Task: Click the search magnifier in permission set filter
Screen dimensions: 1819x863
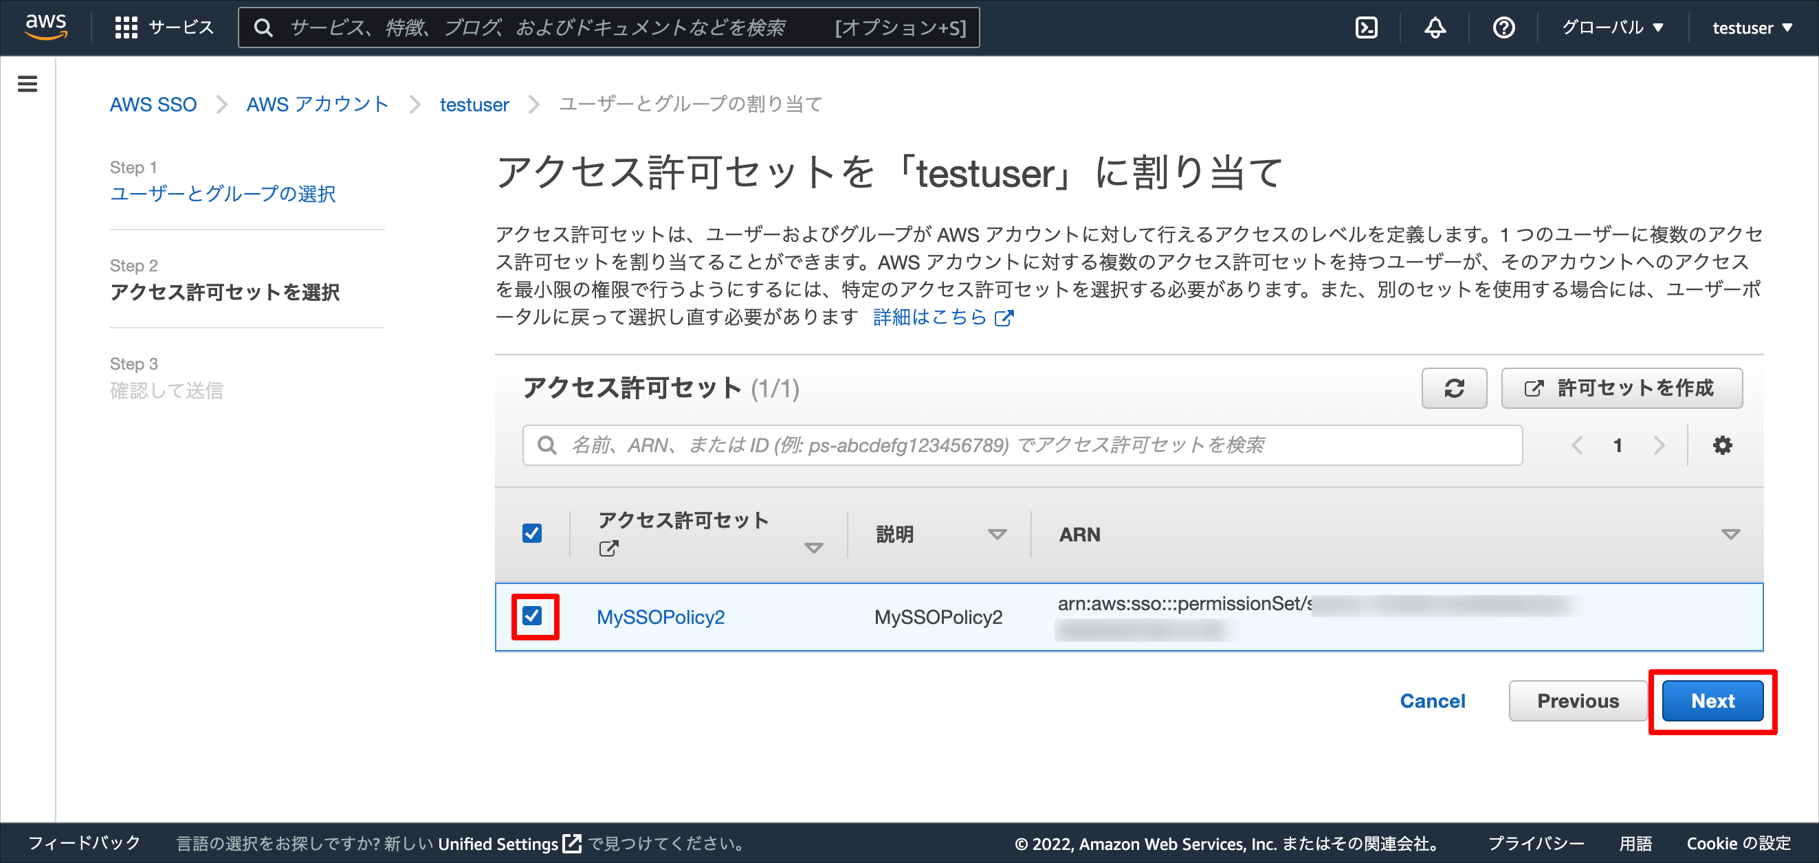Action: (x=547, y=445)
